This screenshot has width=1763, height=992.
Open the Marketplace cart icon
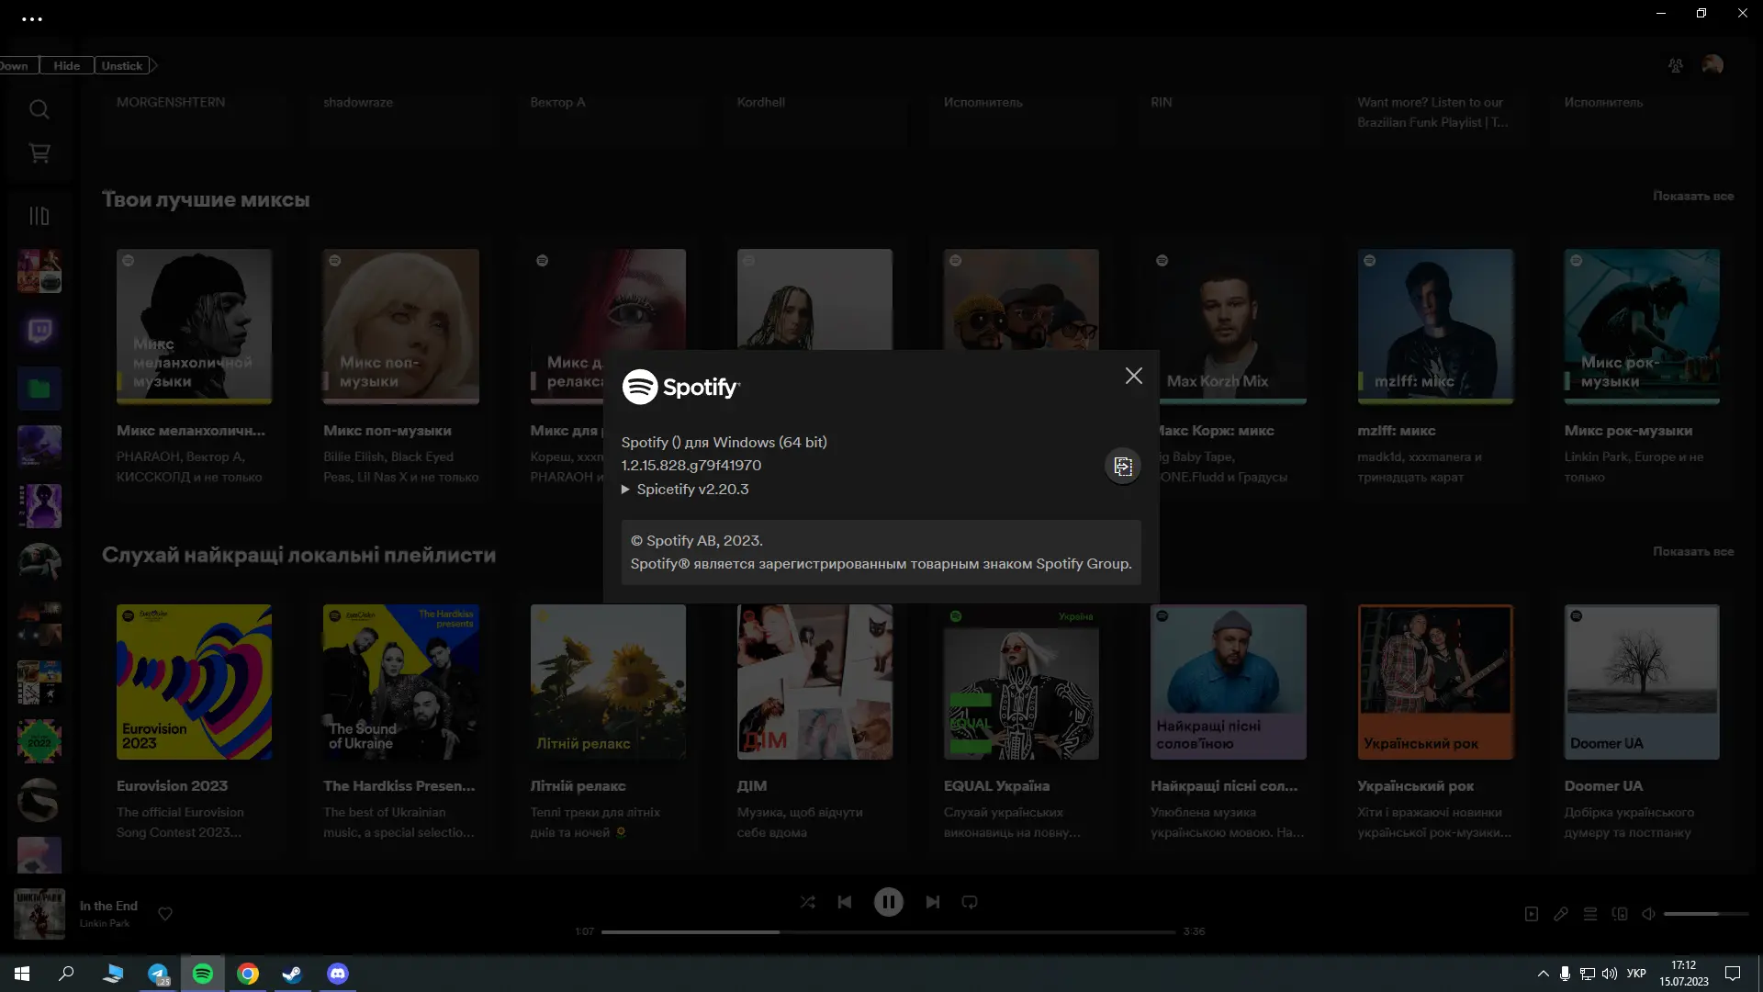pos(39,153)
